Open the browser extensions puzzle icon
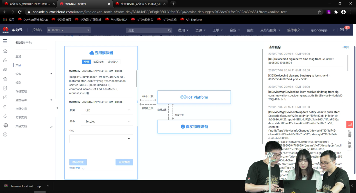 [336, 12]
